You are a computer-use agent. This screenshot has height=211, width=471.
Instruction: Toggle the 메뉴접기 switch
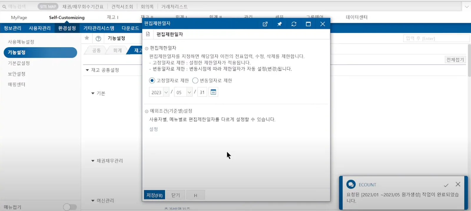(70, 207)
